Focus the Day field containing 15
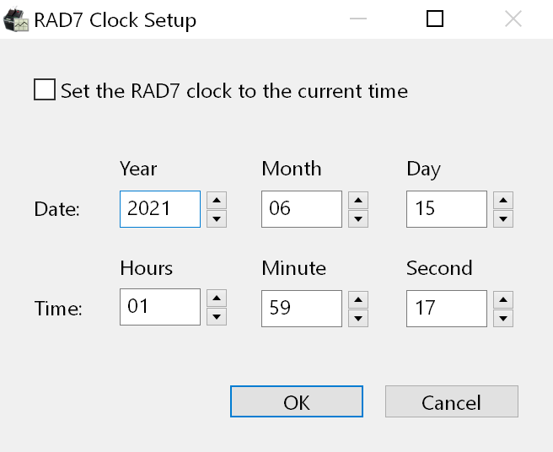 447,209
